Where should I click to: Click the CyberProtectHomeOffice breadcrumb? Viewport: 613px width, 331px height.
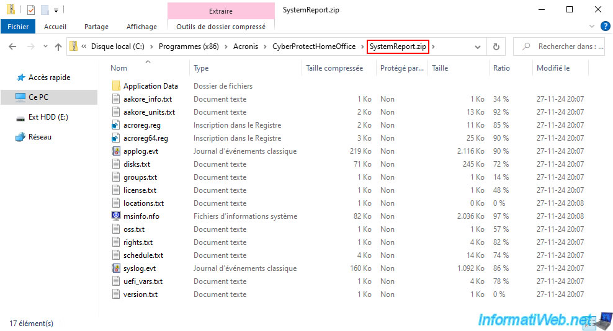pyautogui.click(x=314, y=46)
